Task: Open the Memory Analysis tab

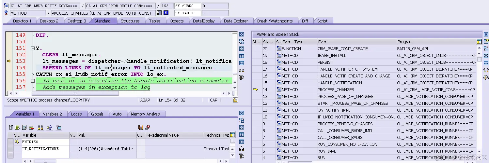Action: pos(145,114)
